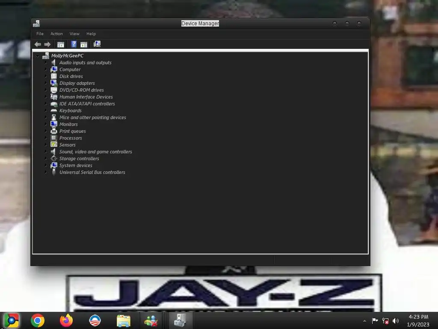
Task: Select 'DVD/CD-ROM drives' row text
Action: [x=82, y=90]
